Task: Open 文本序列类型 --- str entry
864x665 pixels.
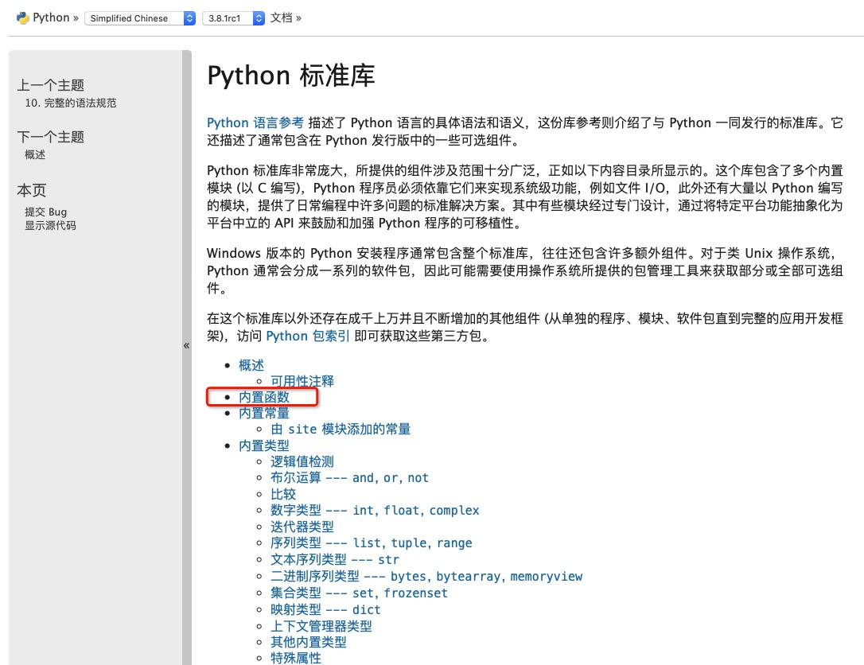Action: pyautogui.click(x=335, y=559)
